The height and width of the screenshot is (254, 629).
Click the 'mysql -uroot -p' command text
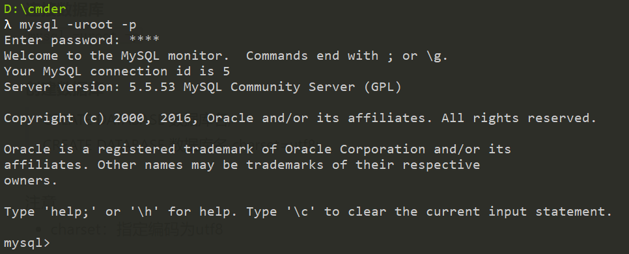click(x=78, y=25)
